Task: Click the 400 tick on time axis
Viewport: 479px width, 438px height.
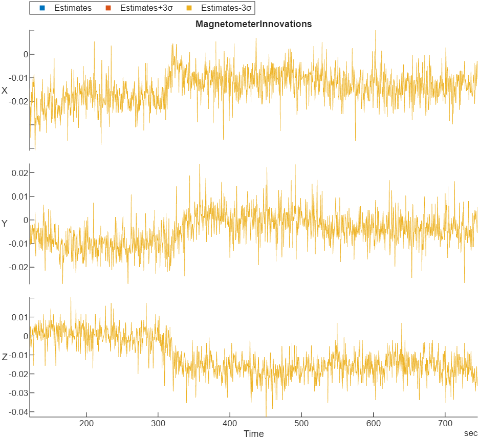Action: coord(230,423)
